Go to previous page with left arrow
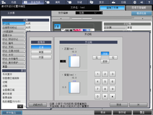 61,19
